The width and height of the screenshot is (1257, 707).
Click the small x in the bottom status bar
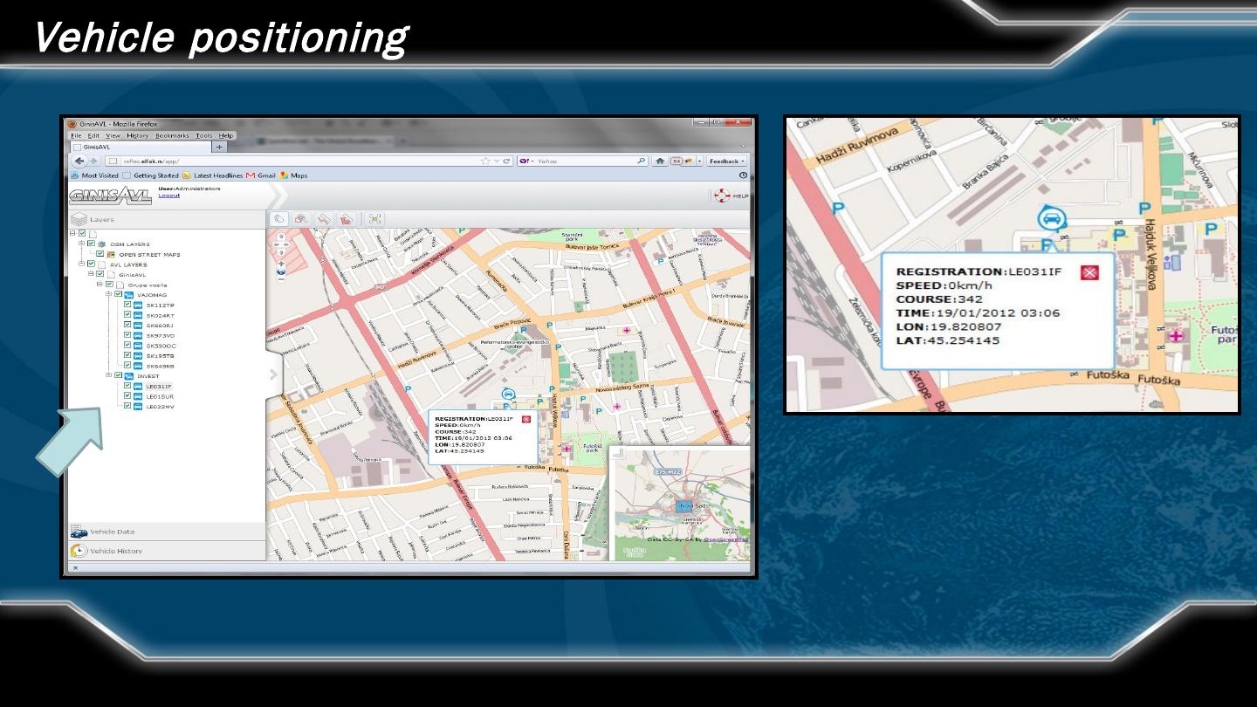tap(75, 568)
